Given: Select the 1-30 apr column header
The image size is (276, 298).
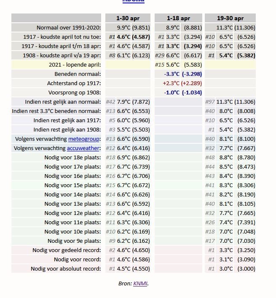Looking at the screenshot, I should pyautogui.click(x=128, y=18).
